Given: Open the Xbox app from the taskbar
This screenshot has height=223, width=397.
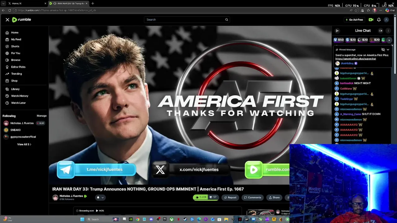Looking at the screenshot, I should 172,219.
